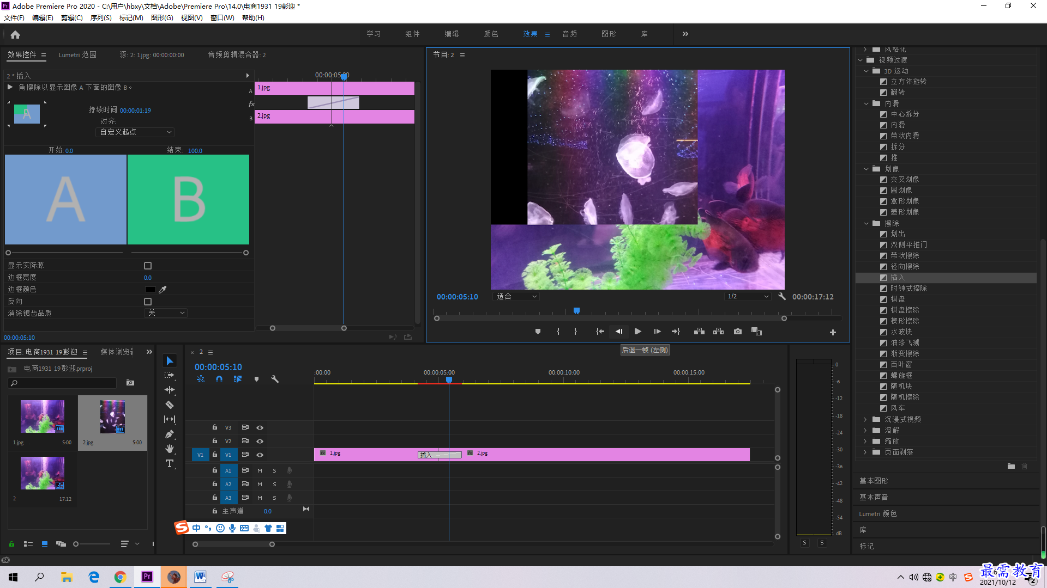Enable Show Actual Sources checkbox
This screenshot has height=588, width=1047.
click(148, 266)
